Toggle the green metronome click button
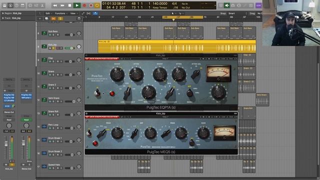320x180 pixels. [226, 5]
